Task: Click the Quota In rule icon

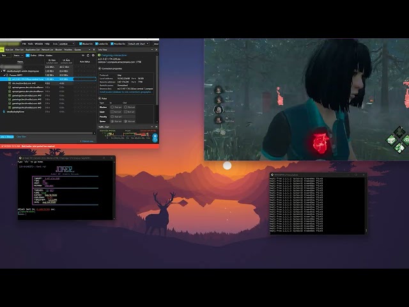Action: click(112, 121)
